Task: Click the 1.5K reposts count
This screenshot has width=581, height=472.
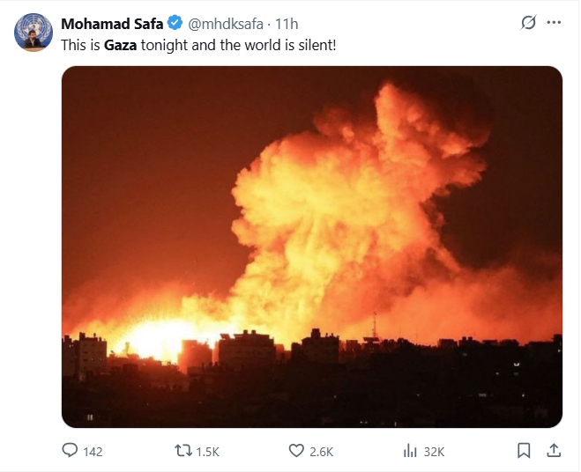Action: tap(207, 452)
